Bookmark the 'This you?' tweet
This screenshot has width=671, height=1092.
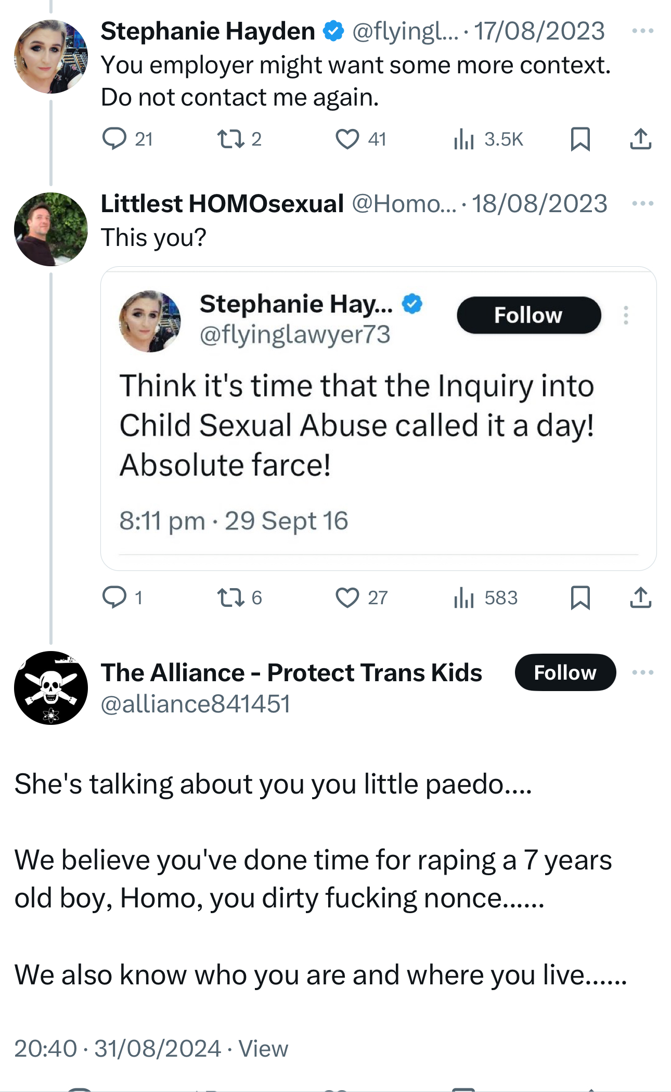pyautogui.click(x=580, y=597)
